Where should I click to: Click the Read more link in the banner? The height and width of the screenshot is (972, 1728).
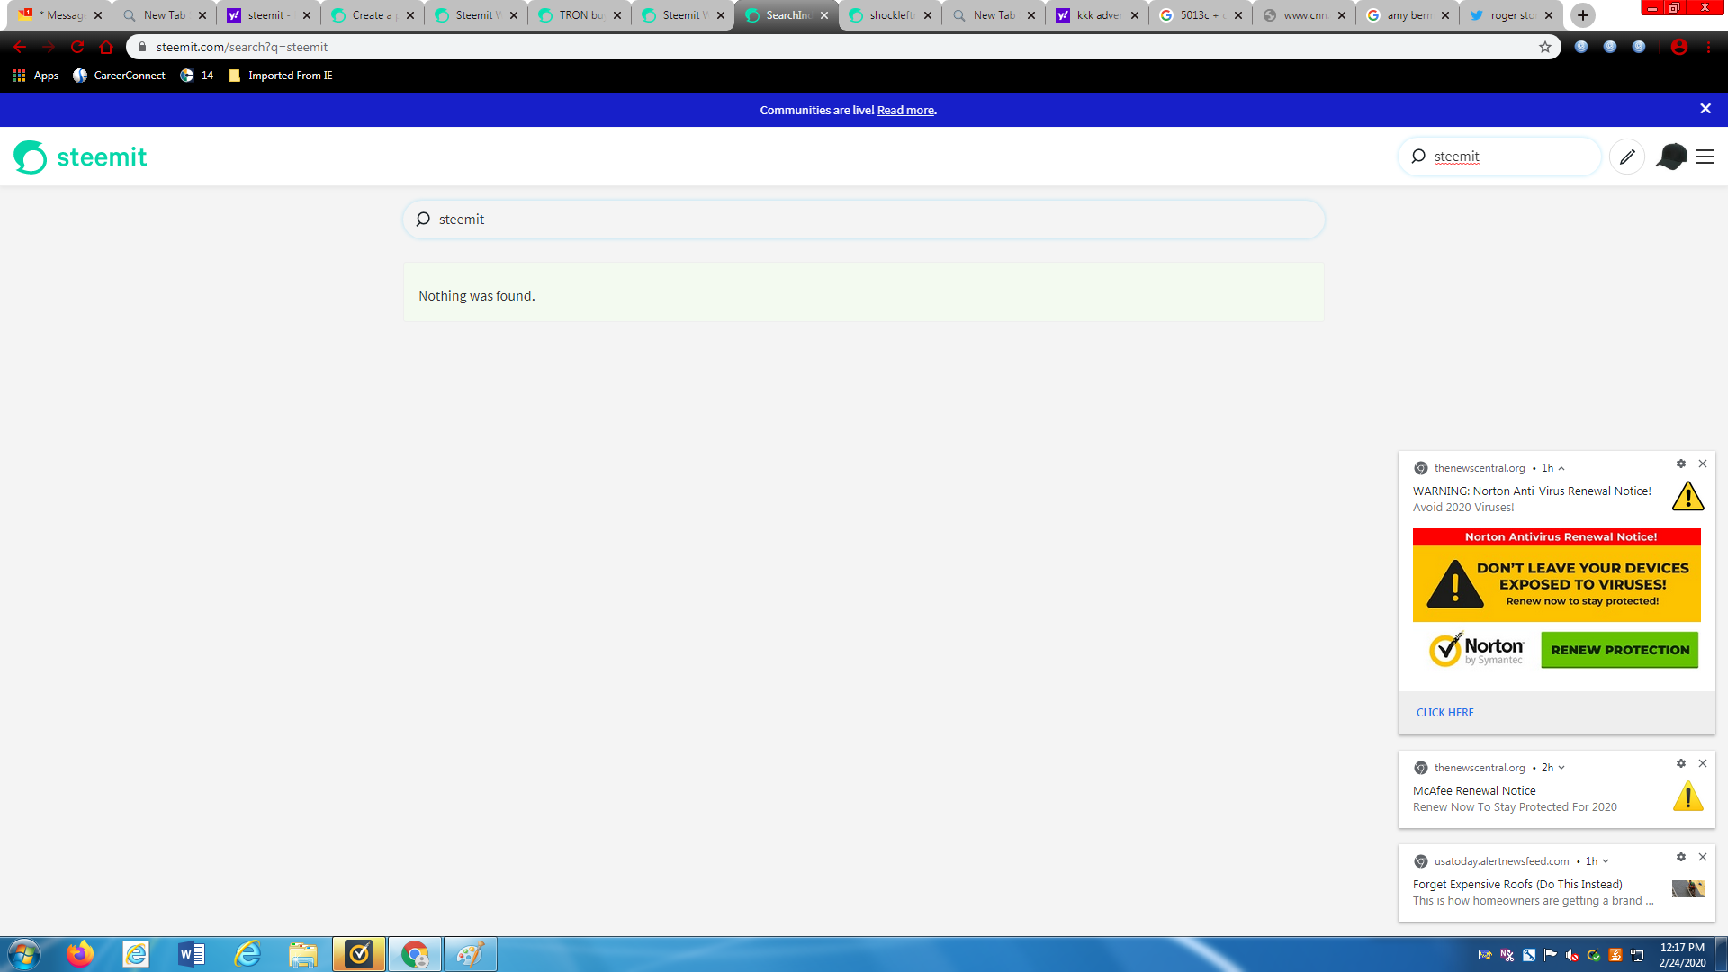905,110
